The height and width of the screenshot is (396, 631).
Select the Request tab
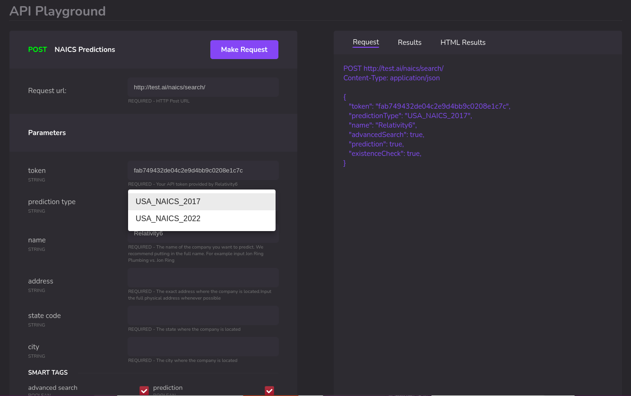[366, 42]
